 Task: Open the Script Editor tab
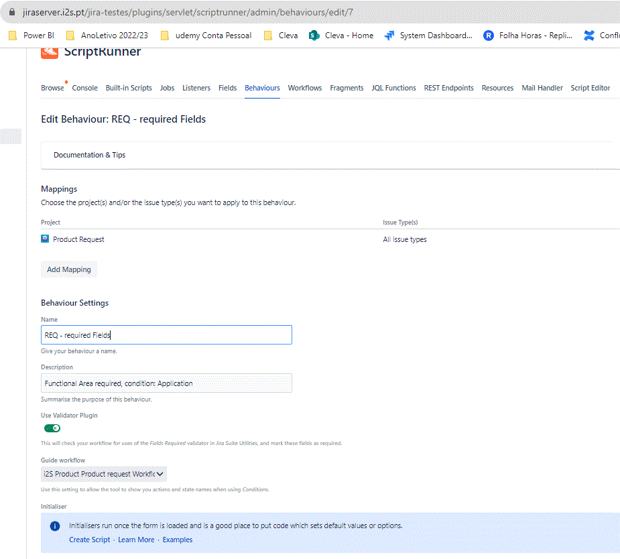click(591, 88)
